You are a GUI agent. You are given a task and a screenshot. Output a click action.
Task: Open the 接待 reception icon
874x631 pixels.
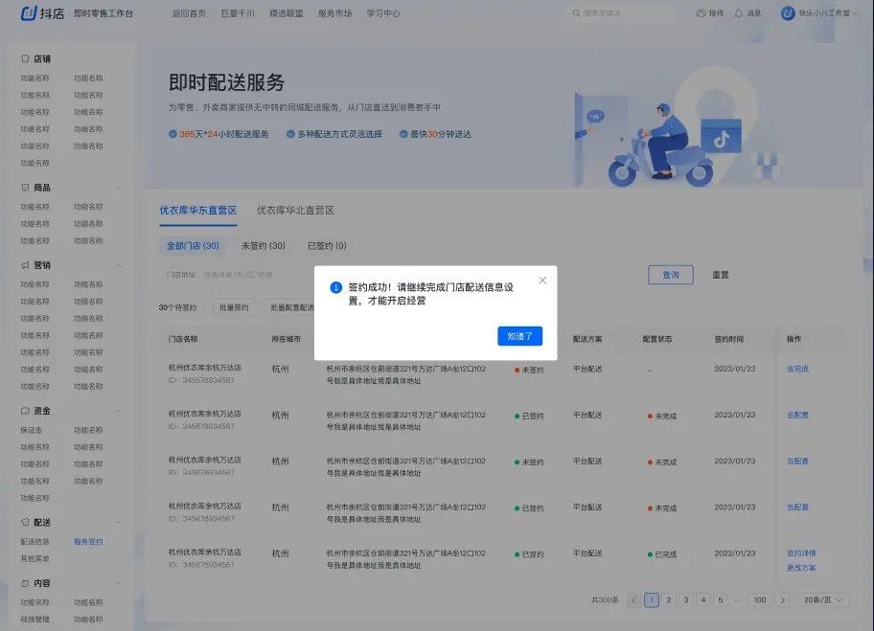coord(701,12)
